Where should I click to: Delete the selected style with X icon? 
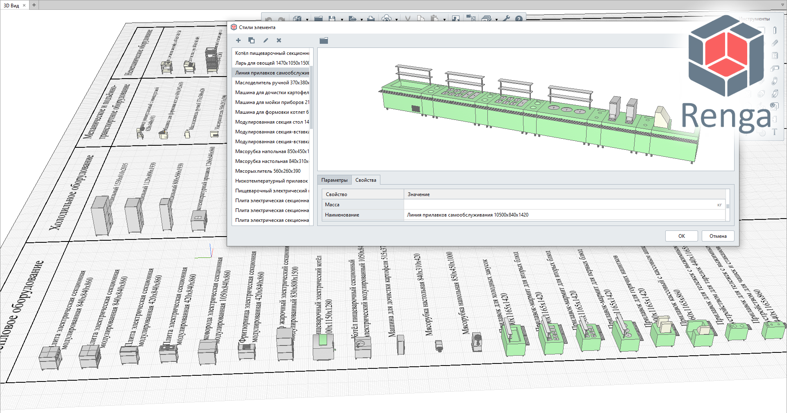point(279,40)
